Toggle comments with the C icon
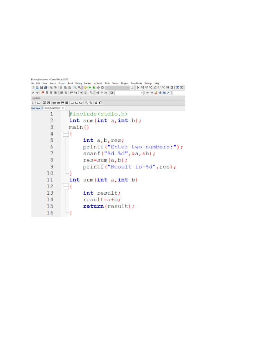The height and width of the screenshot is (355, 266). point(100,103)
